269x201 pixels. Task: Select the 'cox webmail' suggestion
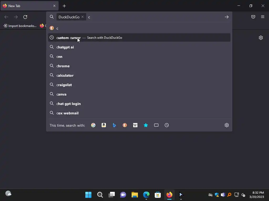click(x=139, y=113)
